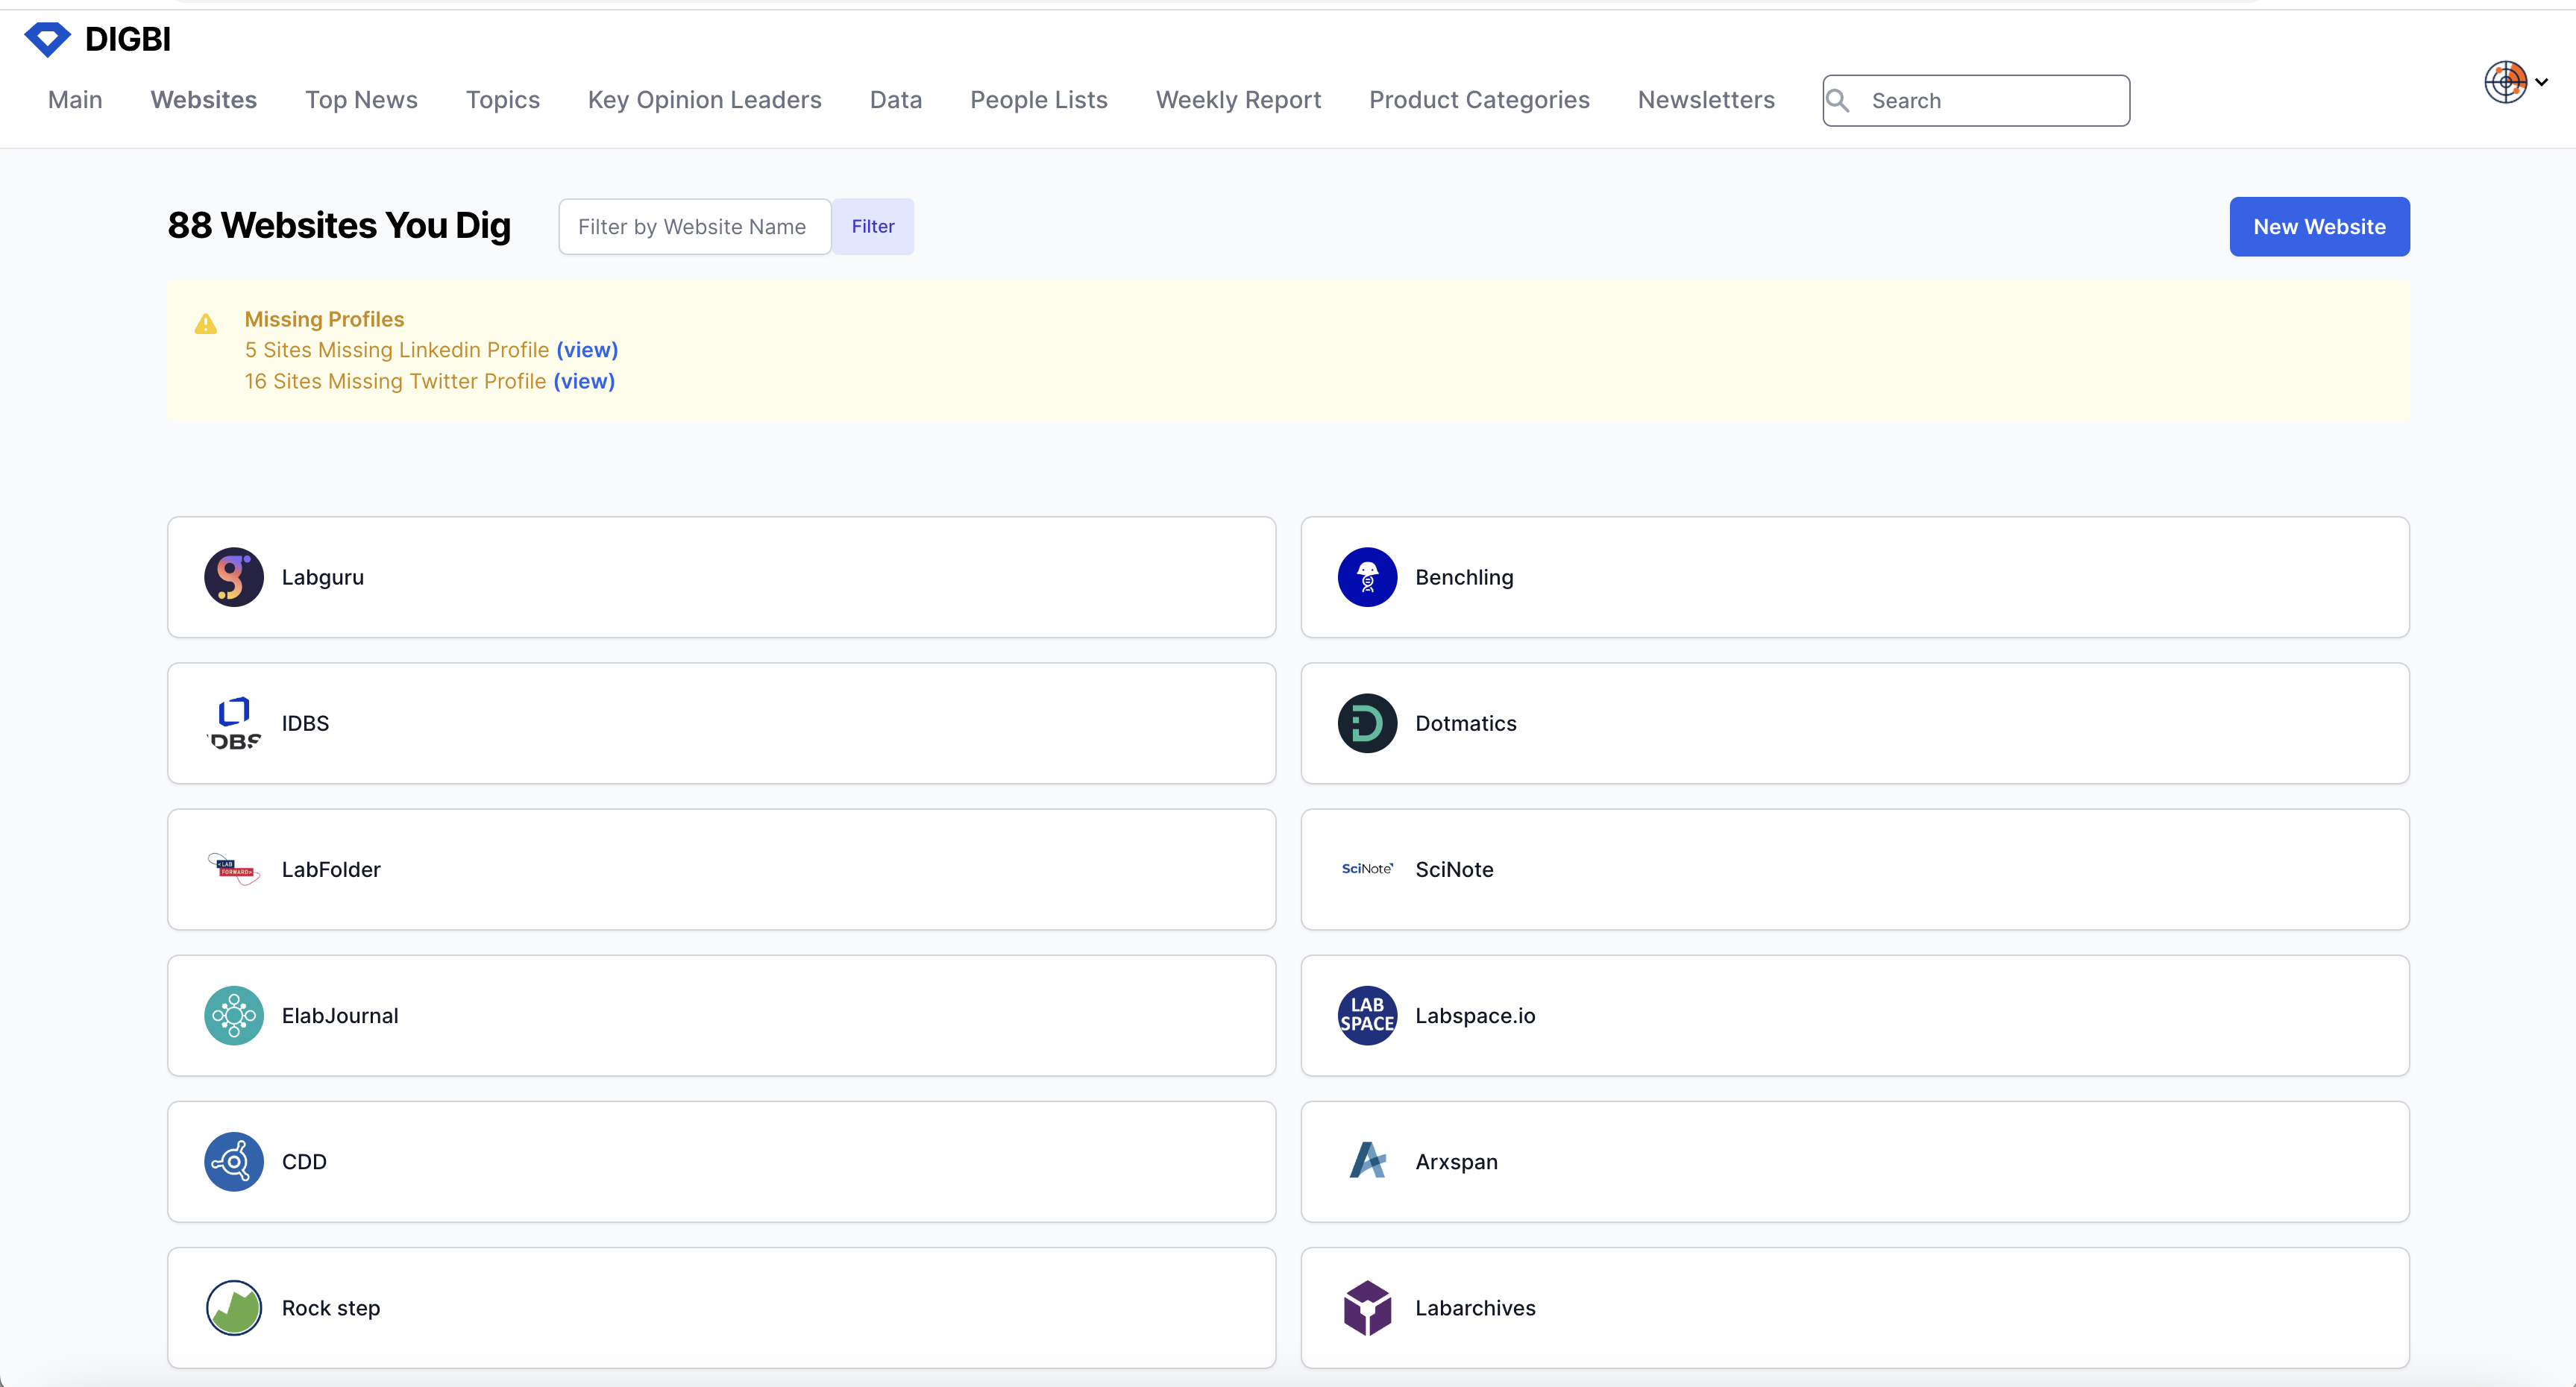This screenshot has height=1387, width=2576.
Task: Click the Labspace.io logo icon
Action: pos(1367,1015)
